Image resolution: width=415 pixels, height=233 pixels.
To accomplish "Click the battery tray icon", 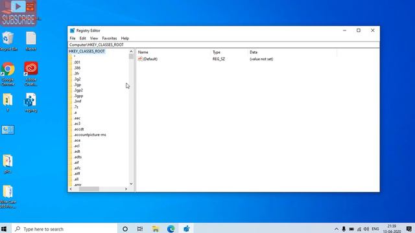I will (351, 228).
